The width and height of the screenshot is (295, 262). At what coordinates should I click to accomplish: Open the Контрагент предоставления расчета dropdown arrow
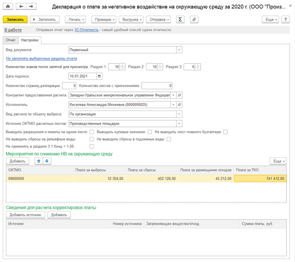pos(173,95)
